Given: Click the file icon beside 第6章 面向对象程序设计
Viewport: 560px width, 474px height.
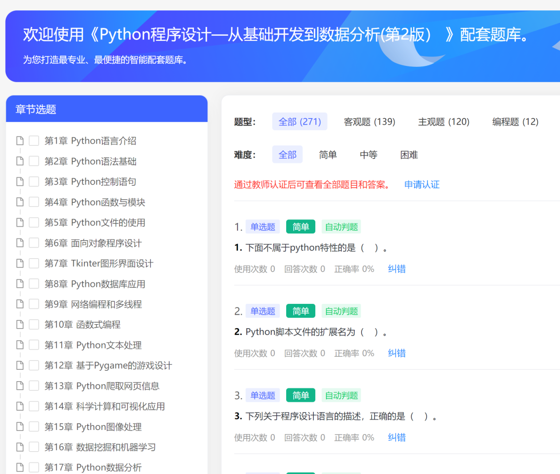Looking at the screenshot, I should (x=20, y=243).
